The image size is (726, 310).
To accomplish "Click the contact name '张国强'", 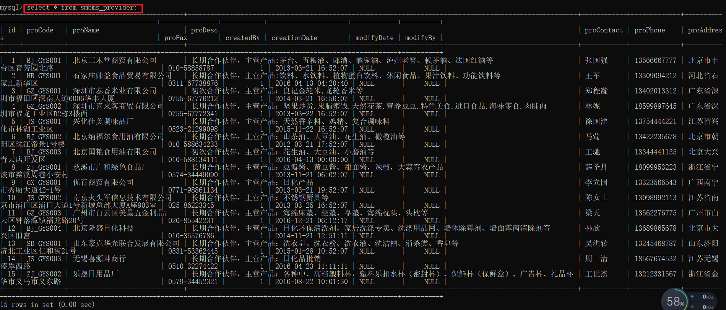I will [596, 60].
